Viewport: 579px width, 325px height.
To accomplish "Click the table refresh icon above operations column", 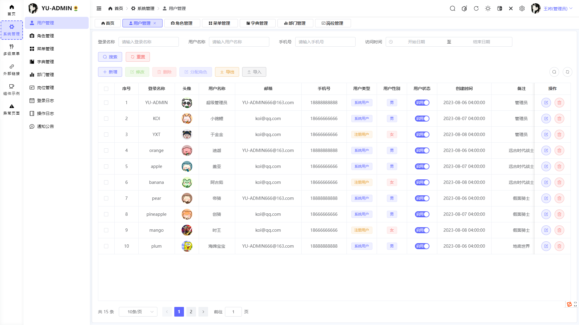I will [568, 72].
